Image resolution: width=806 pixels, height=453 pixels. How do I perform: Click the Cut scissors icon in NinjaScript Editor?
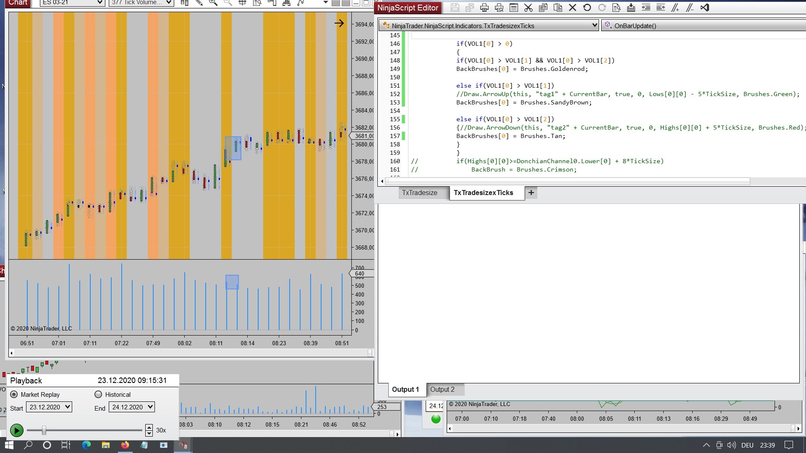pos(529,8)
